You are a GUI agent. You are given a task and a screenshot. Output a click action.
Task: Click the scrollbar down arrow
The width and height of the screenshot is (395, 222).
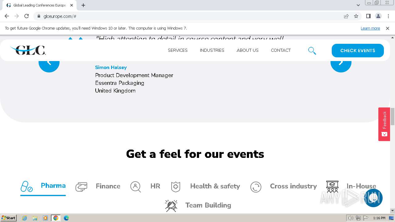tap(393, 211)
